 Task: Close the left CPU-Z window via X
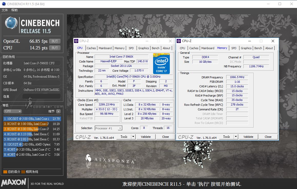tap(170, 41)
